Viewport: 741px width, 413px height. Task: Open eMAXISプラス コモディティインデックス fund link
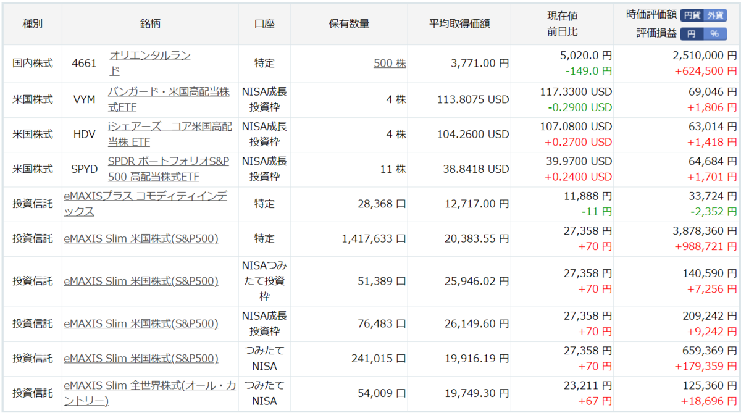pyautogui.click(x=145, y=204)
